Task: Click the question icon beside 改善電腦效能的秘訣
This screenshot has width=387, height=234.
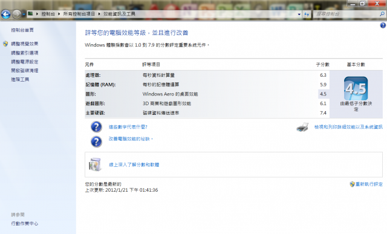Action: tap(96, 141)
